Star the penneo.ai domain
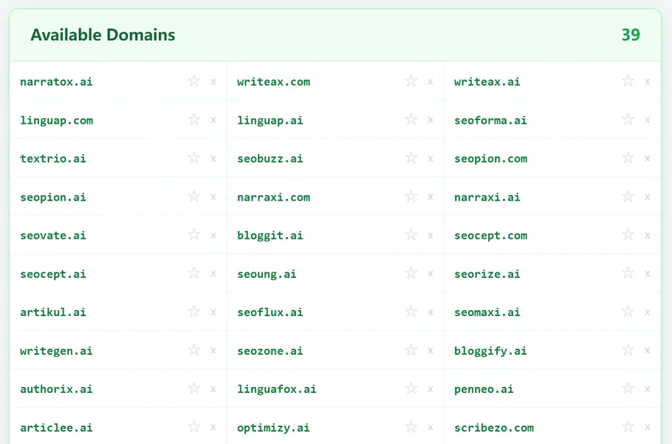Image resolution: width=672 pixels, height=444 pixels. [628, 389]
